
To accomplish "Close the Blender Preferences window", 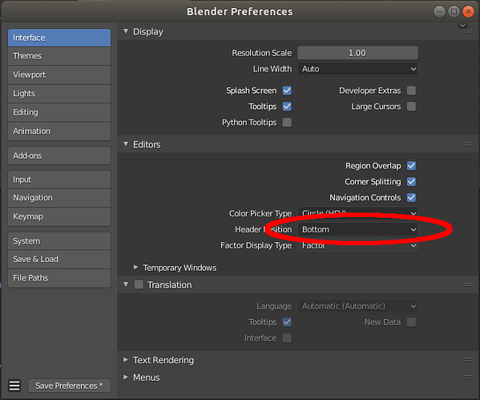I will [x=468, y=12].
